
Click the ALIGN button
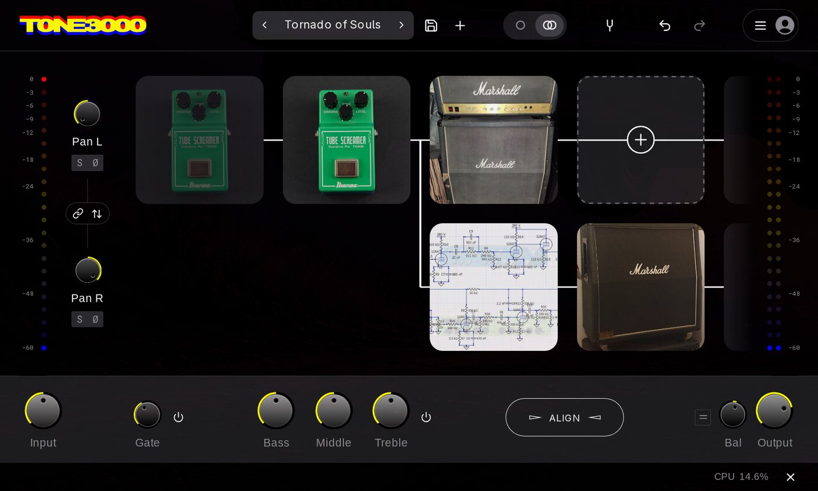[x=564, y=417]
